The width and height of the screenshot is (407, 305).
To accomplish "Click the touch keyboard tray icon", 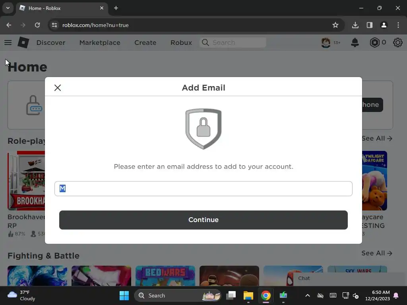I will click(333, 295).
